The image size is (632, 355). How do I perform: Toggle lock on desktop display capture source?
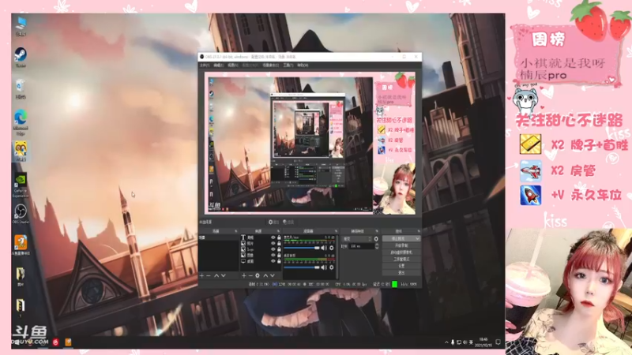coord(279,261)
